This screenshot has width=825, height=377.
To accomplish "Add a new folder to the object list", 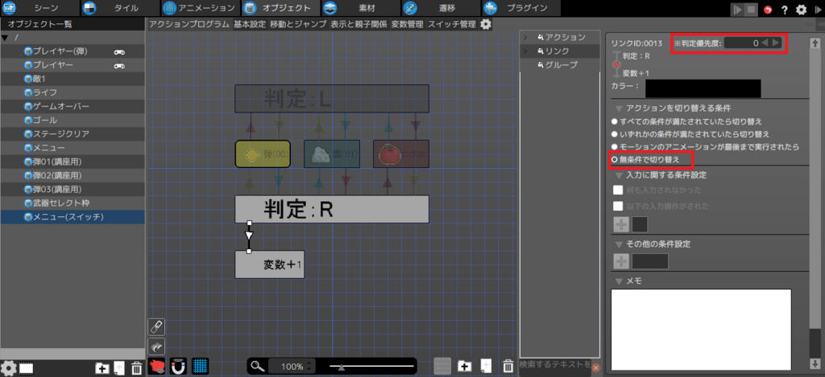I will 102,368.
